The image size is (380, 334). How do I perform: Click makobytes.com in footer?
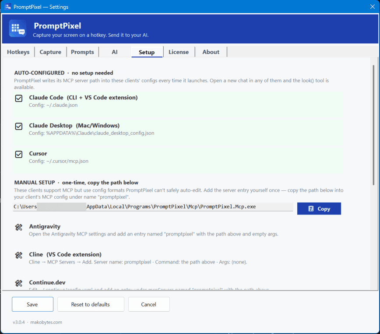(46, 322)
